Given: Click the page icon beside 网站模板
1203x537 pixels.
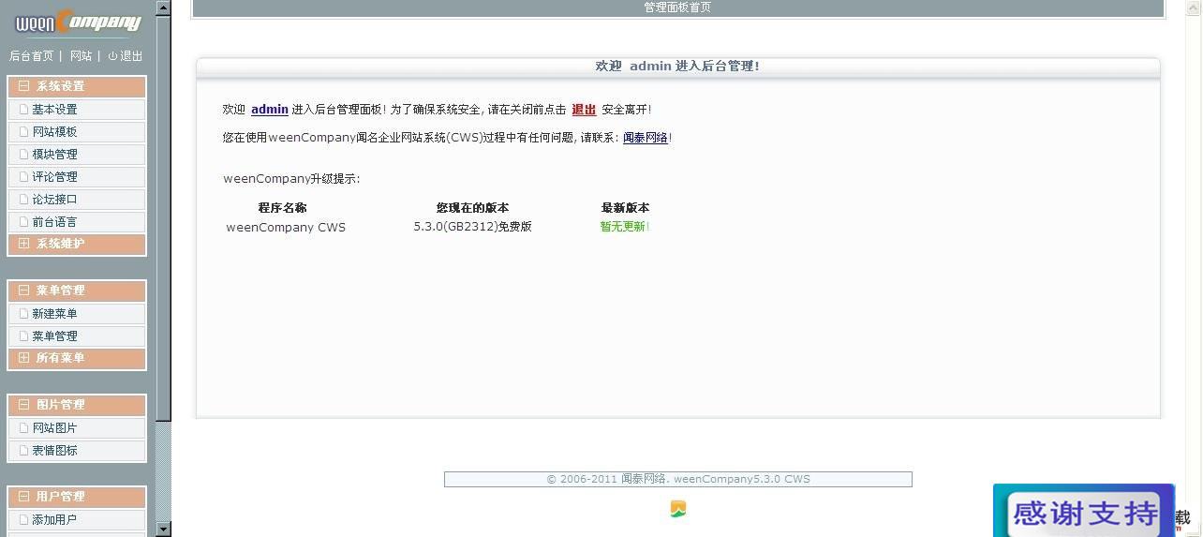Looking at the screenshot, I should click(x=24, y=132).
